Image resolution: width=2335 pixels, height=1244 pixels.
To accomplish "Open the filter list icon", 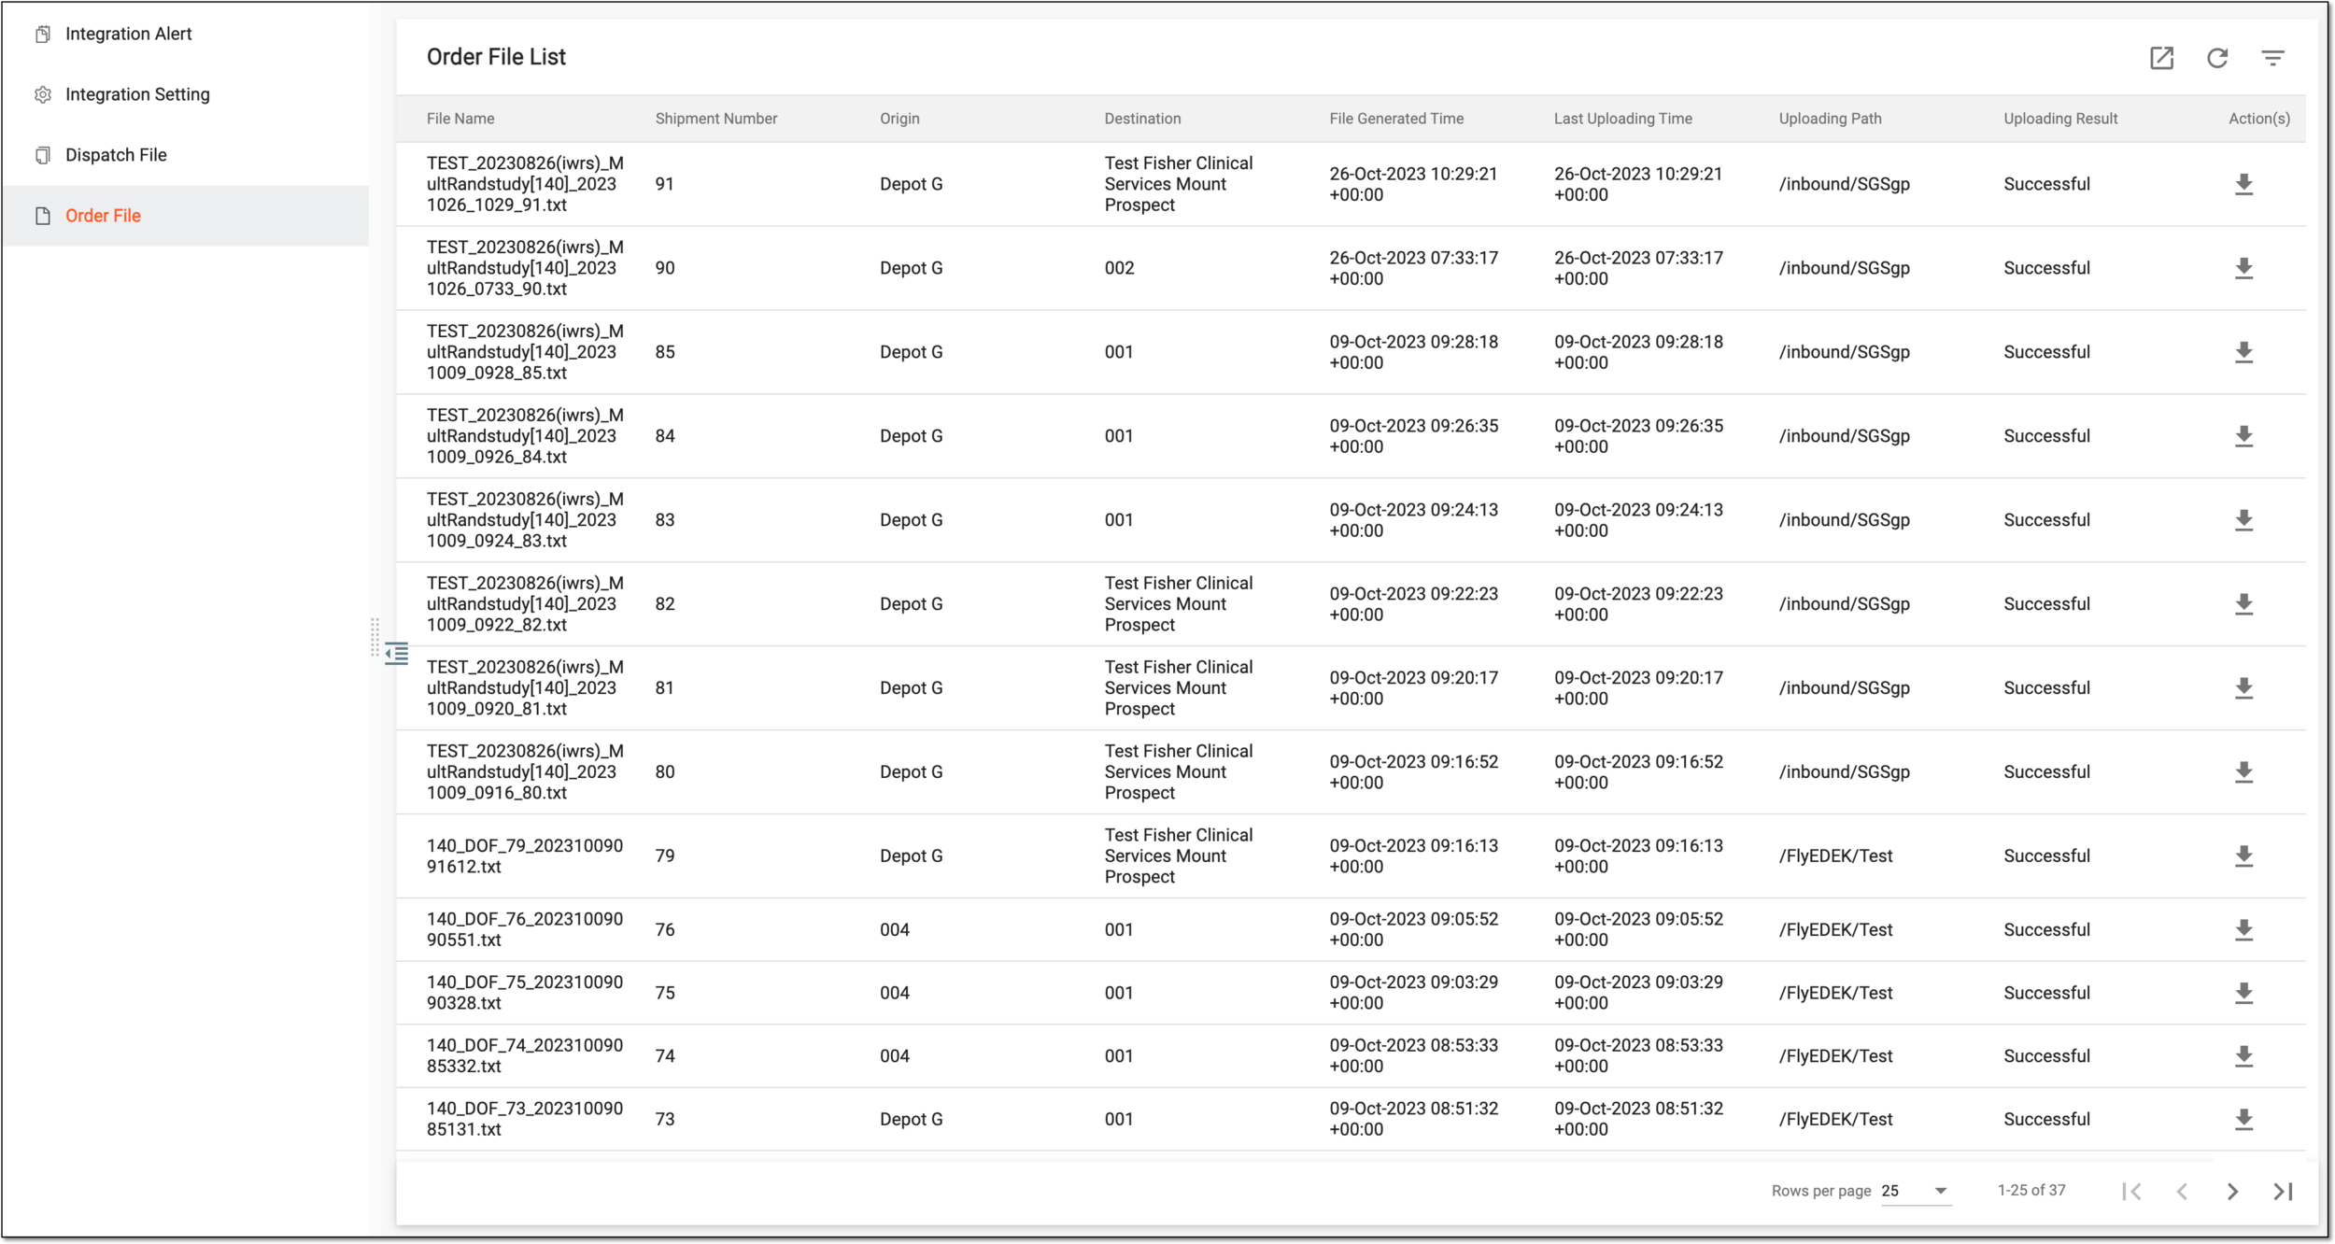I will click(2272, 58).
